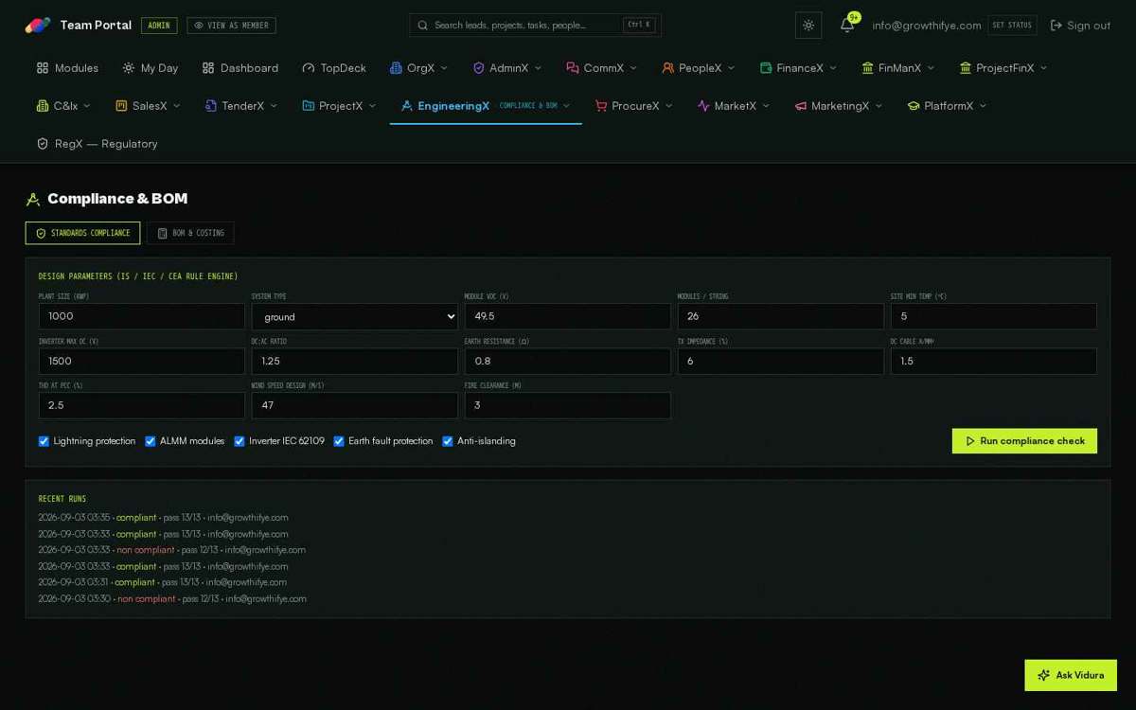Click the OrgX org-chart icon
Screen dimensions: 1136x710
click(396, 68)
